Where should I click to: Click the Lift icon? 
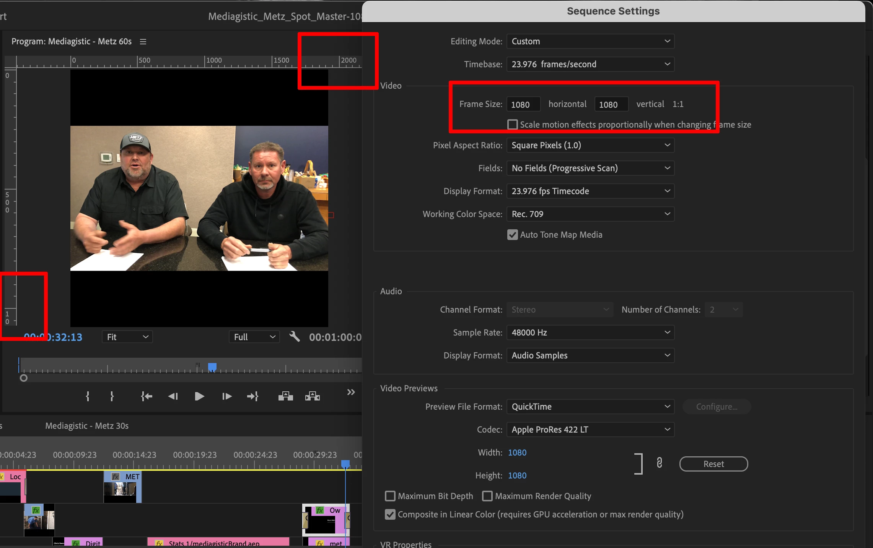285,396
